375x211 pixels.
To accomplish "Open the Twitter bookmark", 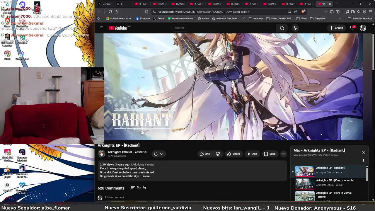I will tap(158, 18).
